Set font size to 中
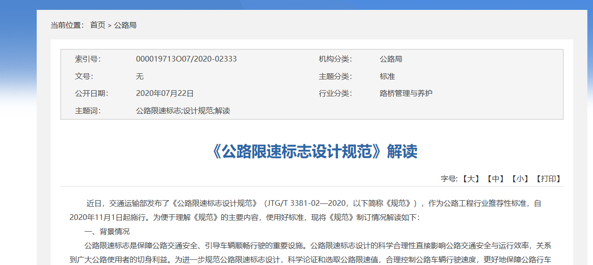This screenshot has width=593, height=265. [496, 179]
